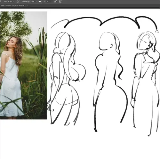The width and height of the screenshot is (160, 160).
Task: Open smoothing options gear icon
Action: [40, 2]
